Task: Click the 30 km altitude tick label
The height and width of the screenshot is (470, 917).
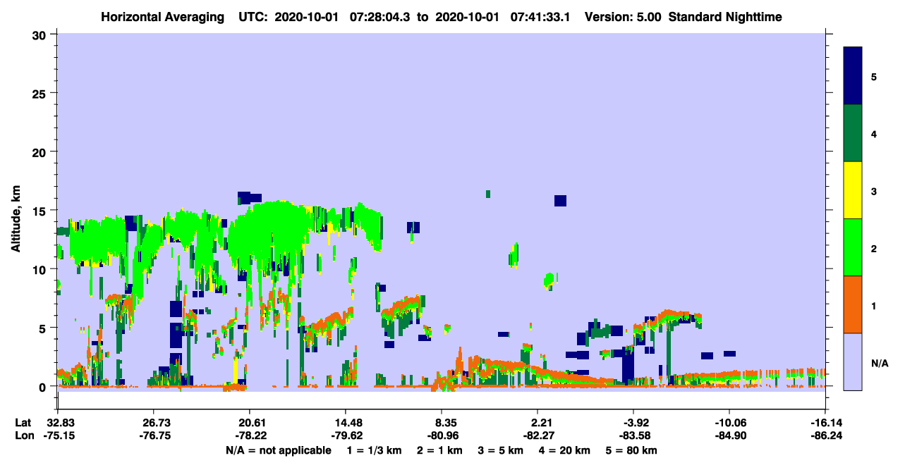Action: tap(40, 35)
